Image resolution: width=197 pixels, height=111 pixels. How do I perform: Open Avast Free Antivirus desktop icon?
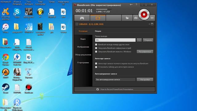click(x=6, y=14)
